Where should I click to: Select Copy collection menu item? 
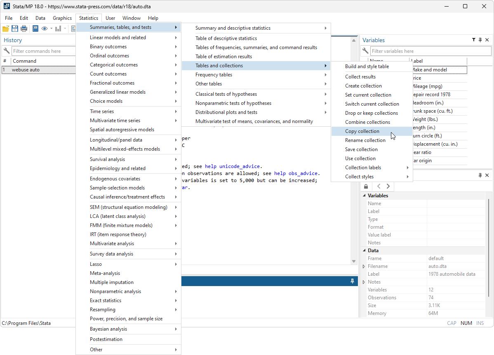pos(372,131)
